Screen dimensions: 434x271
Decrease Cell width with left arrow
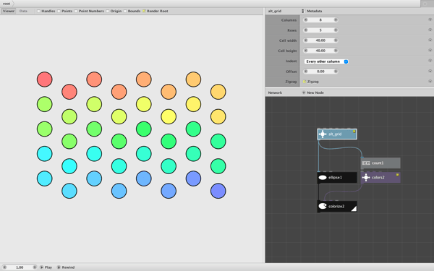[306, 40]
